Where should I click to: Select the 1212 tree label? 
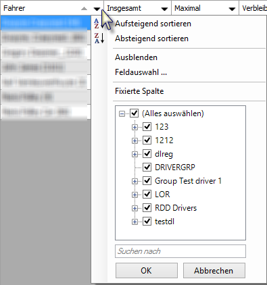tap(164, 140)
